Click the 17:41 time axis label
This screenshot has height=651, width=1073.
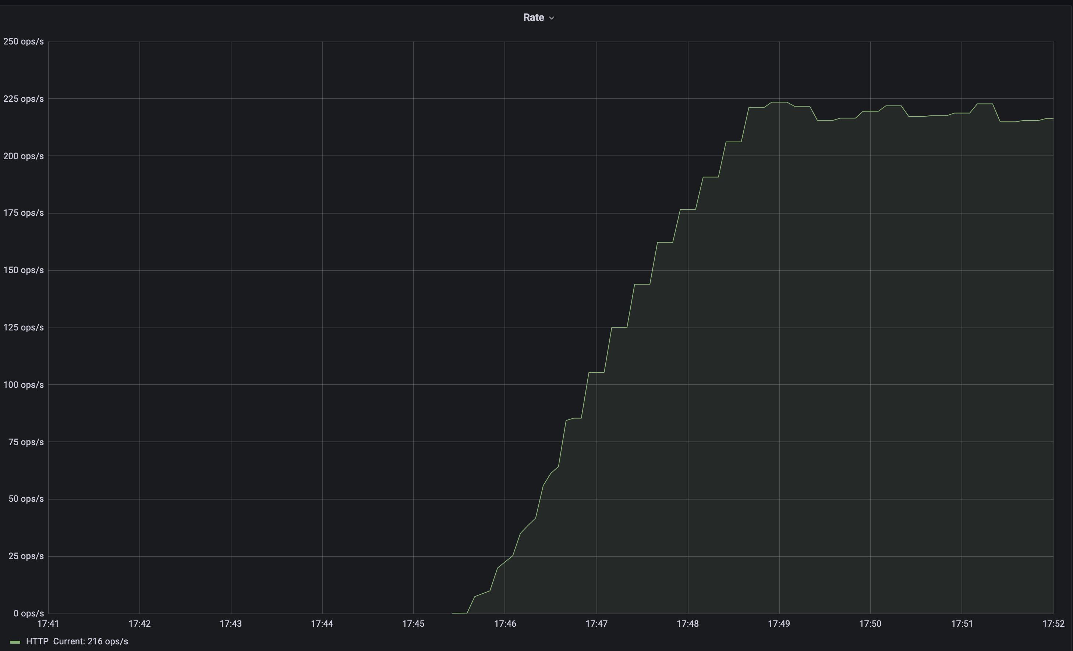(x=48, y=623)
